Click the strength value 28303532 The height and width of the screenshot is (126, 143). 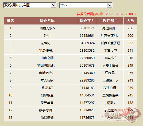(x=87, y=51)
